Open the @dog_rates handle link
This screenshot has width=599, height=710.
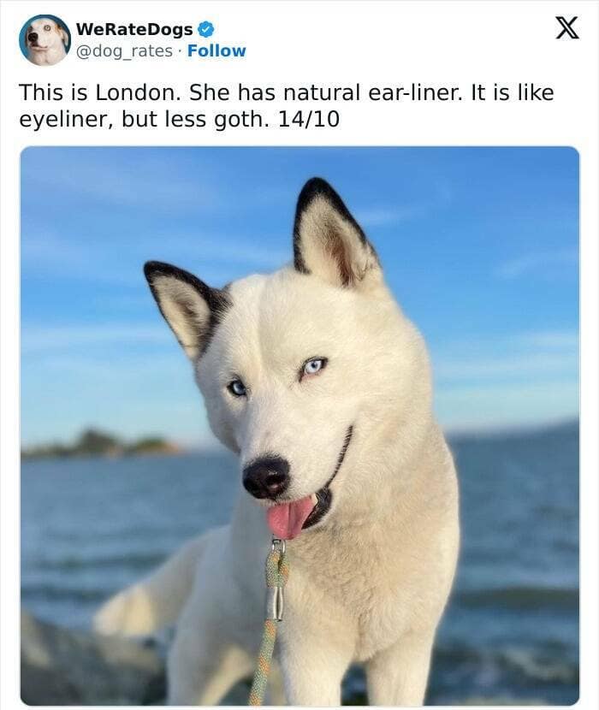tap(124, 51)
